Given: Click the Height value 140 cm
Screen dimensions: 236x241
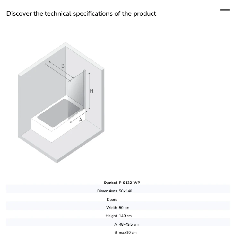Looking at the screenshot, I should pyautogui.click(x=125, y=216).
